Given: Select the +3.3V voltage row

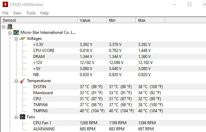Looking at the screenshot, I should pyautogui.click(x=119, y=45).
